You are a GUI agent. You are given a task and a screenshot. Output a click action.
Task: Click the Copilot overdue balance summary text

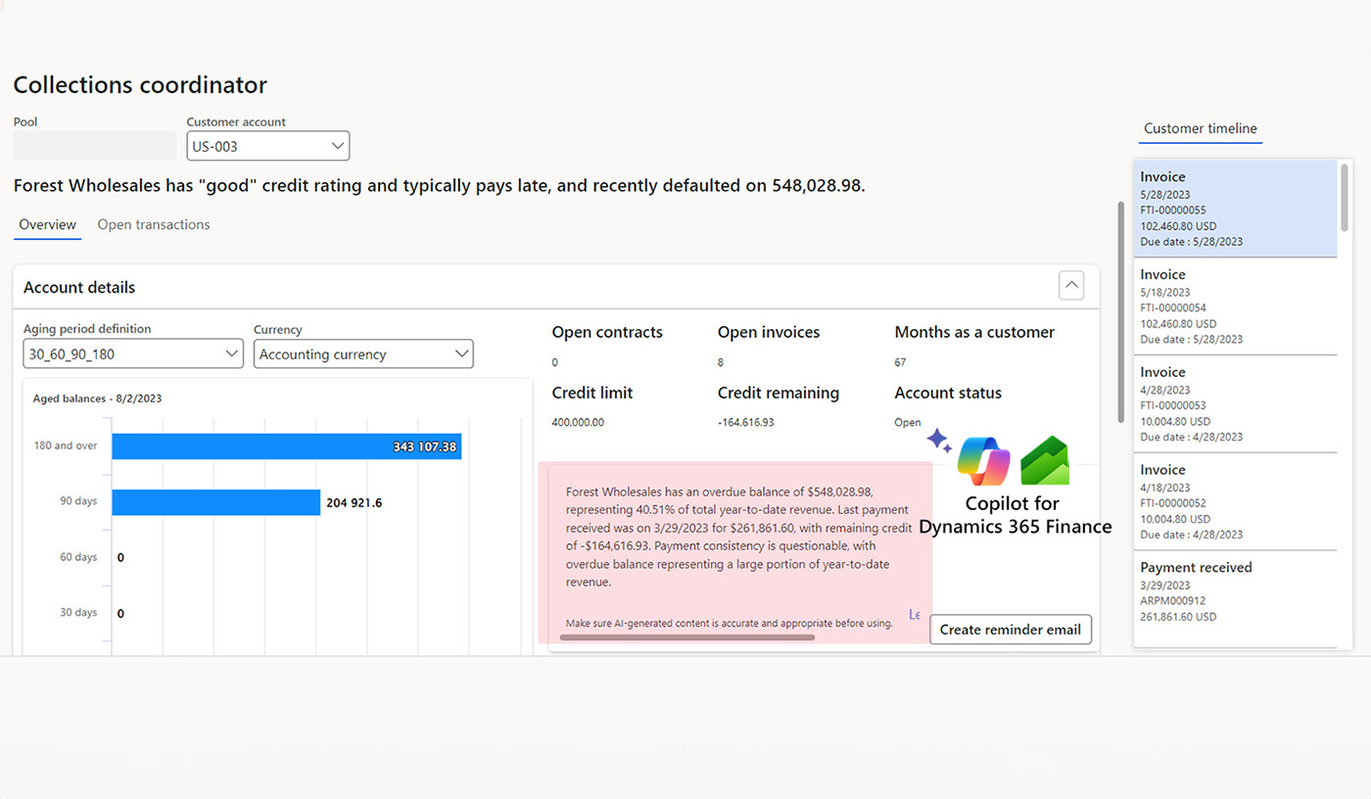tap(738, 537)
